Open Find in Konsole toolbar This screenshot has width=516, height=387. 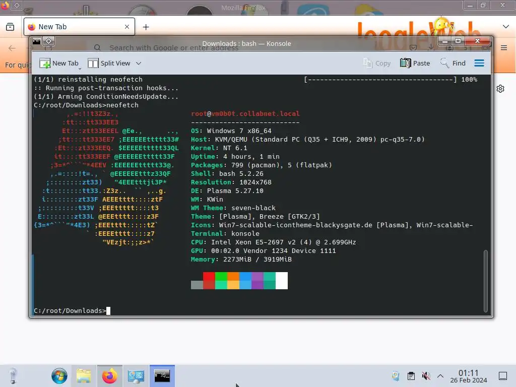[x=453, y=63]
